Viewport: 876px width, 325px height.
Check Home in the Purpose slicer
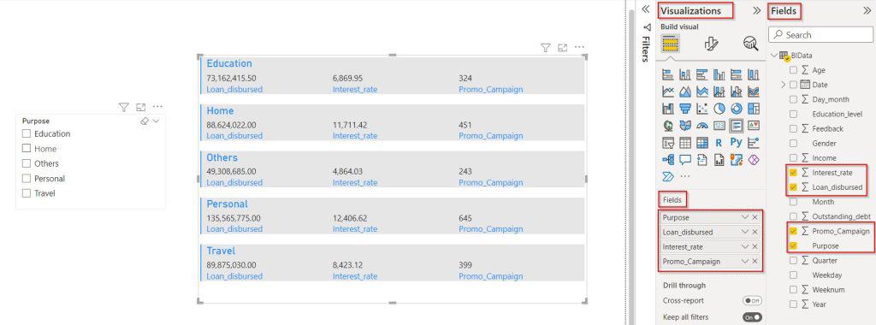pyautogui.click(x=27, y=149)
